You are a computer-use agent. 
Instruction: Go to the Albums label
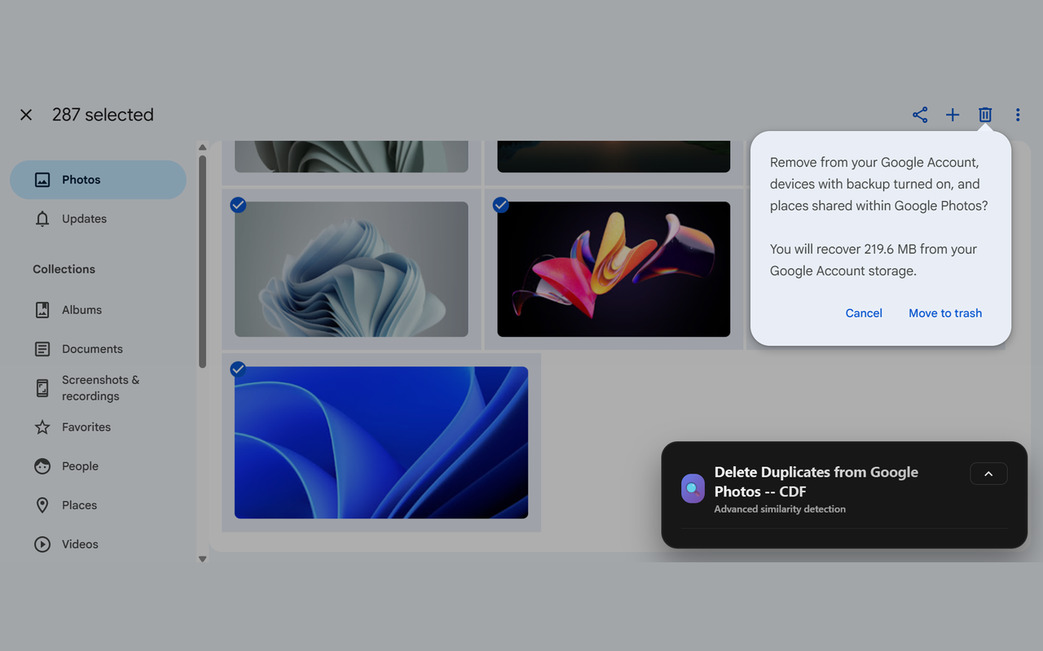[x=81, y=310]
